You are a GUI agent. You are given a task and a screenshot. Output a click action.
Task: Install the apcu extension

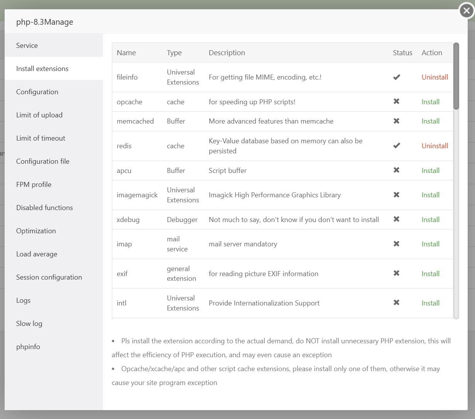tap(430, 171)
